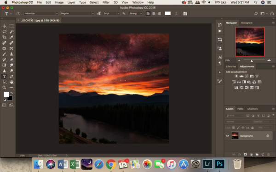Select the Crop tool
Image resolution: width=276 pixels, height=172 pixels.
pos(4,37)
